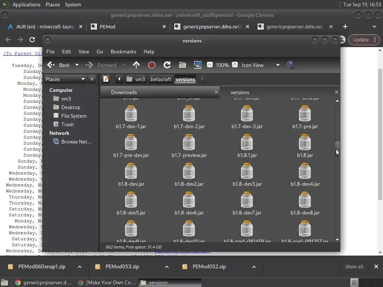
Task: Select the b1.7-pre.jar file icon
Action: (305, 114)
